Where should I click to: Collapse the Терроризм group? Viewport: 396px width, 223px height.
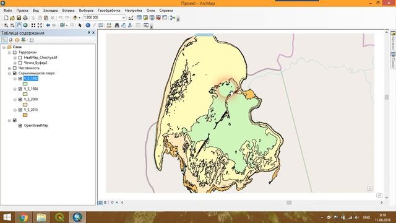click(x=9, y=53)
